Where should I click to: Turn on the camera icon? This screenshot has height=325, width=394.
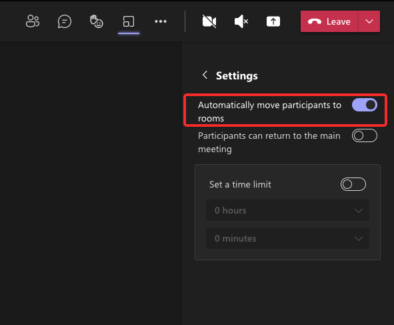click(209, 21)
